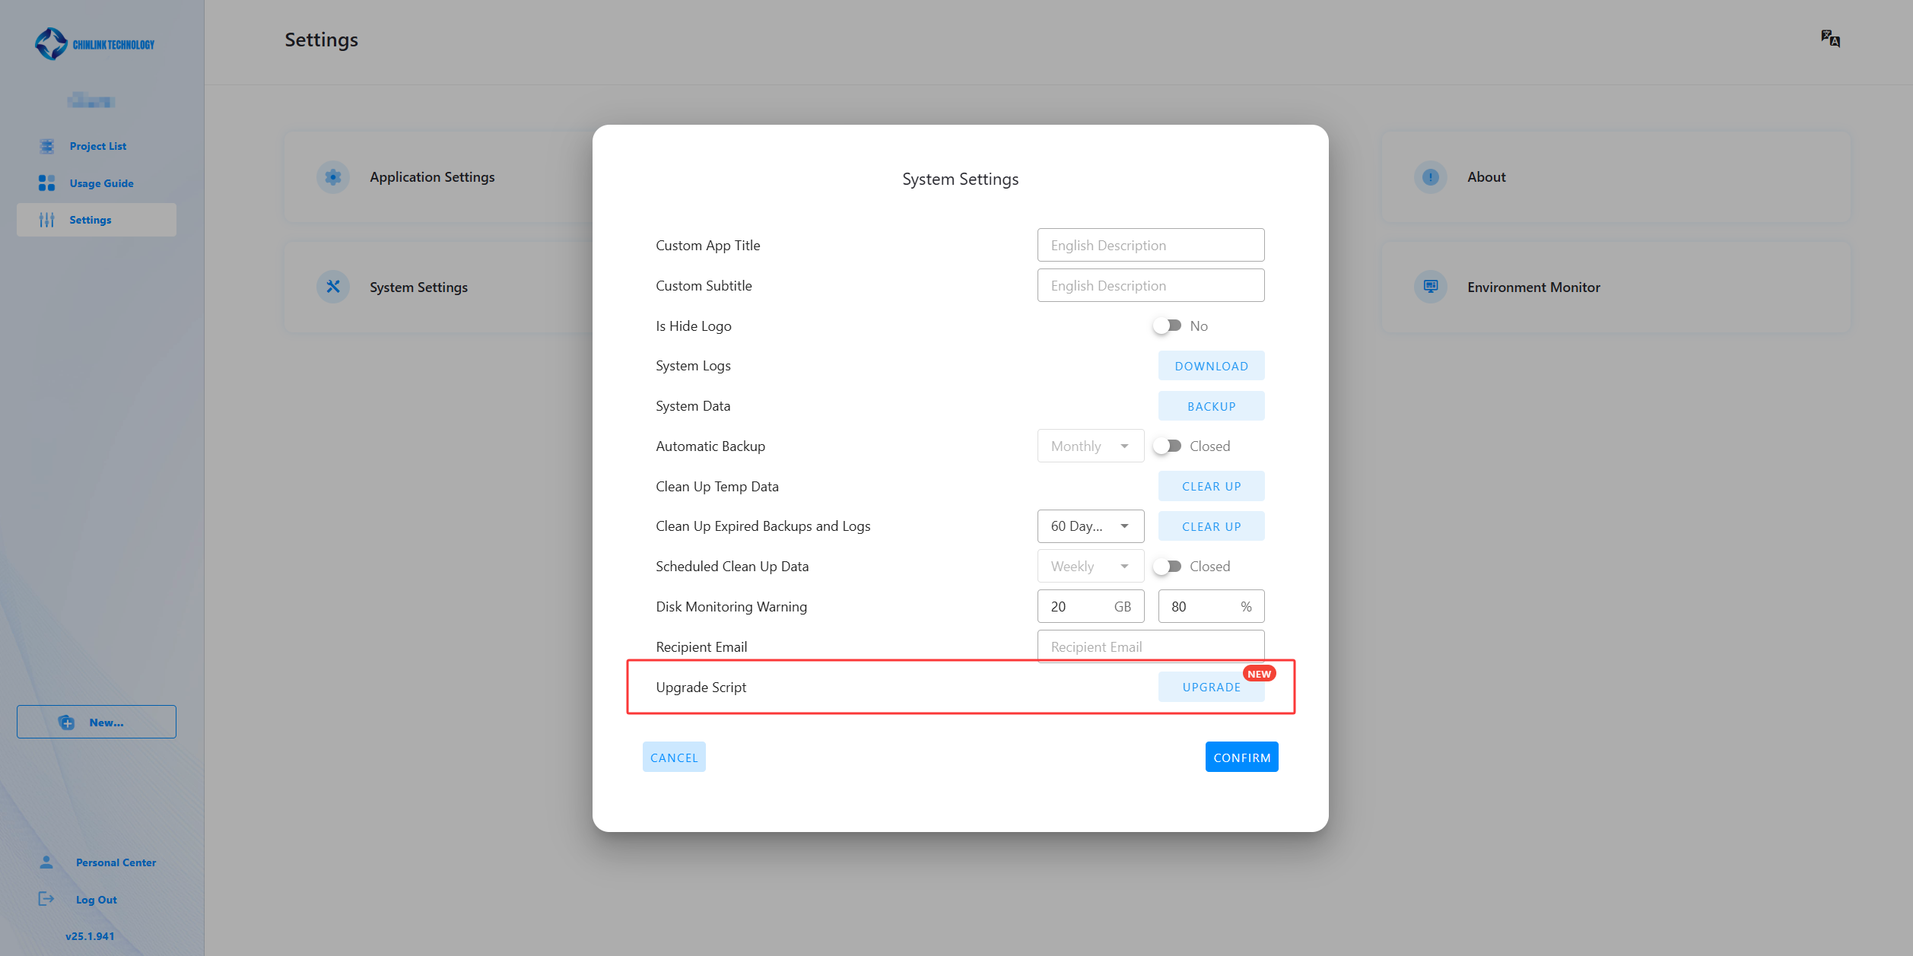Click the Personal Center user icon

click(46, 862)
